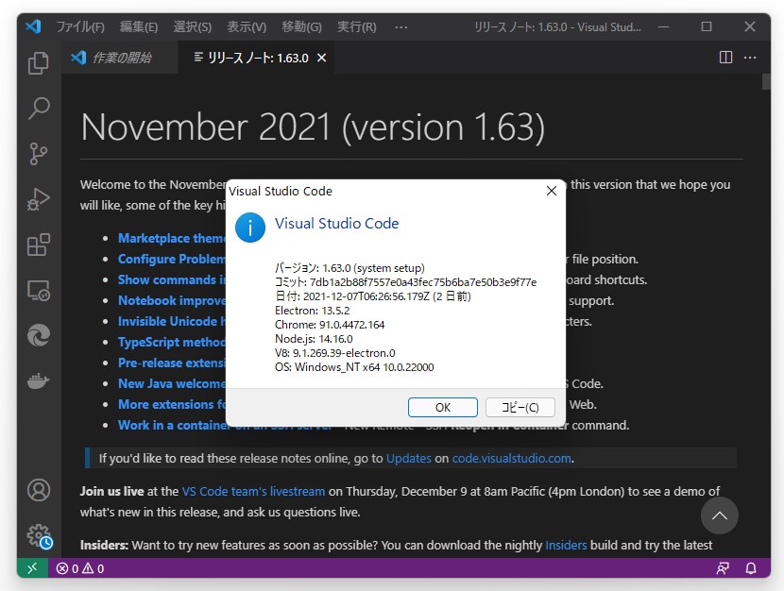
Task: Switch to the 作業の開始 tab
Action: (117, 57)
